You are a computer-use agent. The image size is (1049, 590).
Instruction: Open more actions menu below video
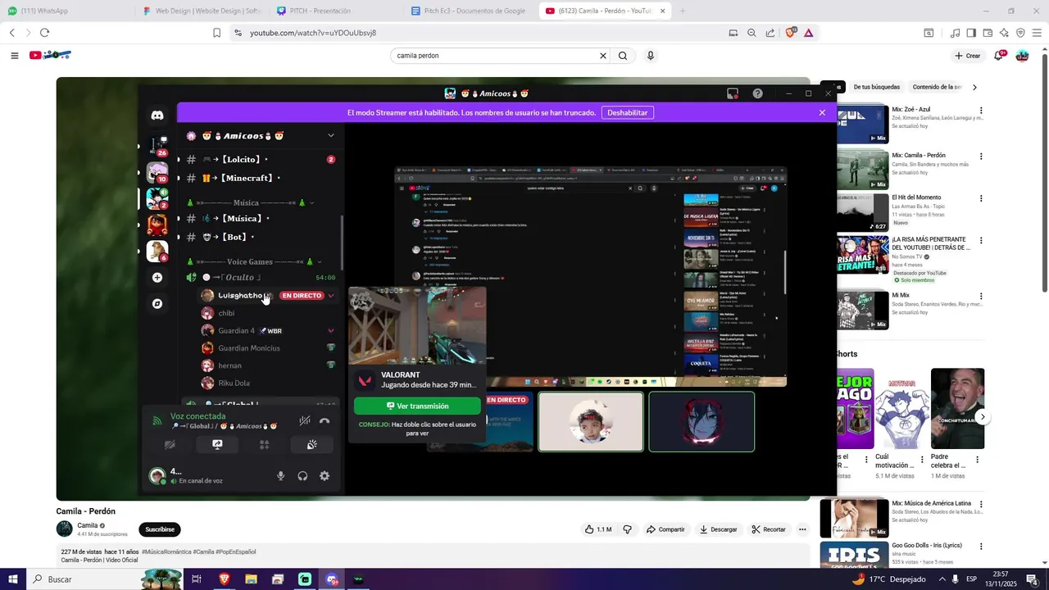[x=802, y=529]
